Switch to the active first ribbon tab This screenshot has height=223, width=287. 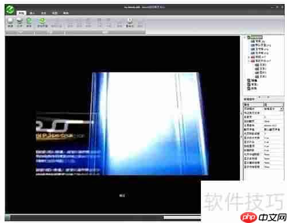tap(21, 13)
